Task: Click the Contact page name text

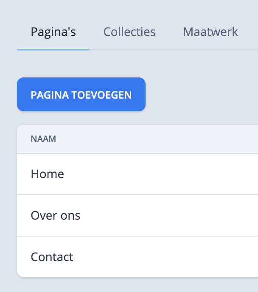Action: pos(52,257)
